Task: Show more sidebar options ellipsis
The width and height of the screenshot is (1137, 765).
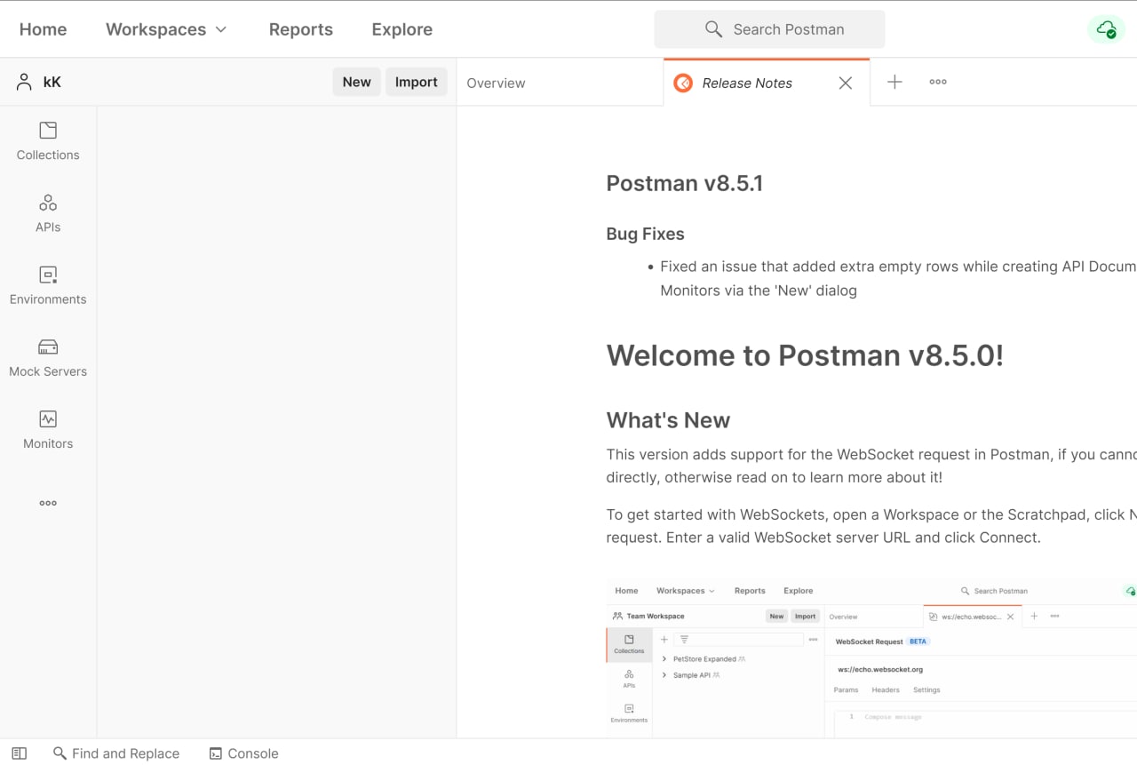Action: pos(48,503)
